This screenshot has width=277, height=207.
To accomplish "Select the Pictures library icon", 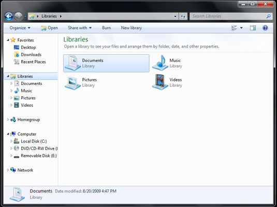I will pyautogui.click(x=72, y=83).
